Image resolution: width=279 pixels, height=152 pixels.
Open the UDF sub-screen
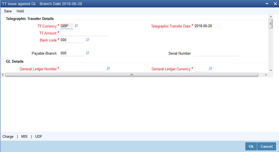pyautogui.click(x=39, y=136)
